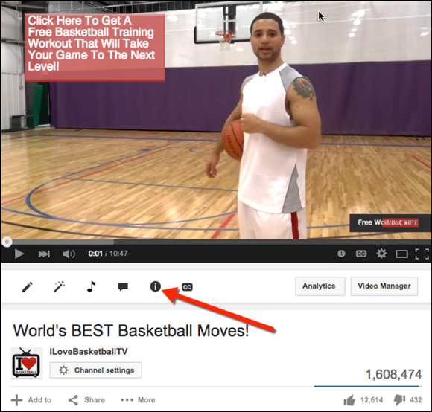Click the video title World's BEST Basketball Moves!
432x412 pixels.
coord(131,330)
